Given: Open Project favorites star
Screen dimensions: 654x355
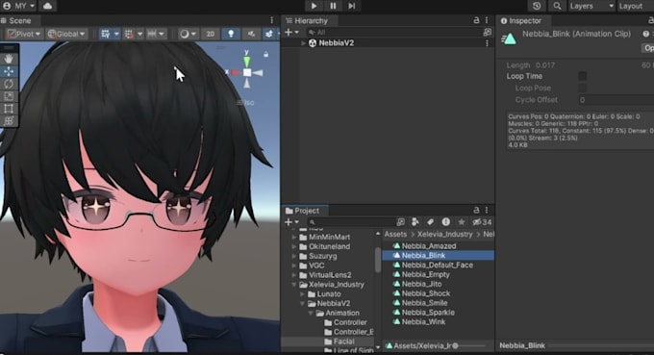Looking at the screenshot, I should pos(462,222).
